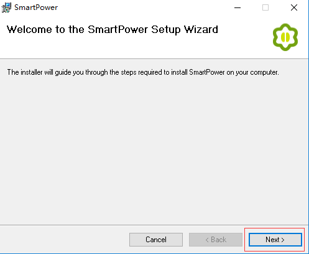Minimize the SmartPower setup window
This screenshot has height=254, width=309.
[238, 7]
